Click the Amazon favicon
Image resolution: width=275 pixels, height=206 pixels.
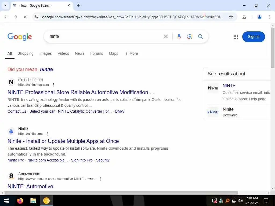[x=11, y=176]
